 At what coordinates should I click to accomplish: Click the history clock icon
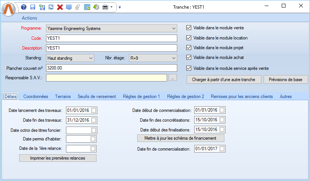96,7
